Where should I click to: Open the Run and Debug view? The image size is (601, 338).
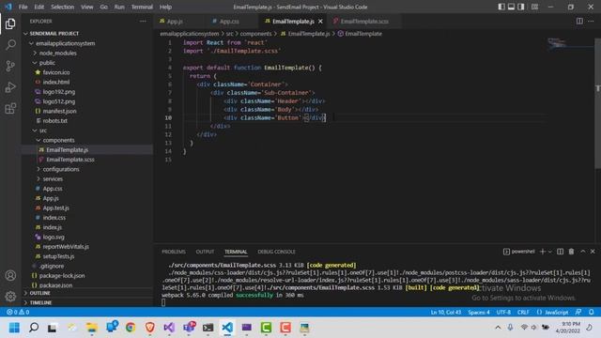(x=10, y=87)
